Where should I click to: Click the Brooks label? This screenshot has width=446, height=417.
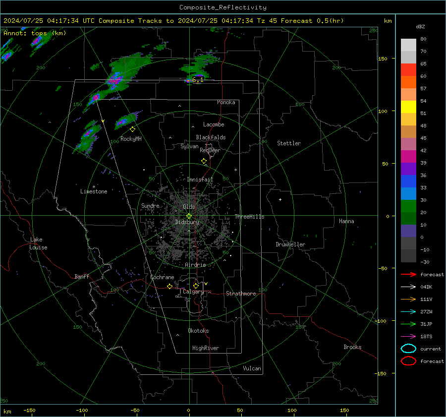tap(352, 347)
